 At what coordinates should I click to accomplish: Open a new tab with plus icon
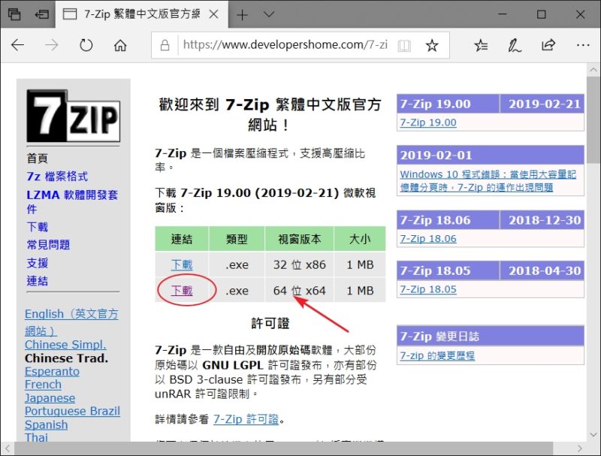[242, 15]
